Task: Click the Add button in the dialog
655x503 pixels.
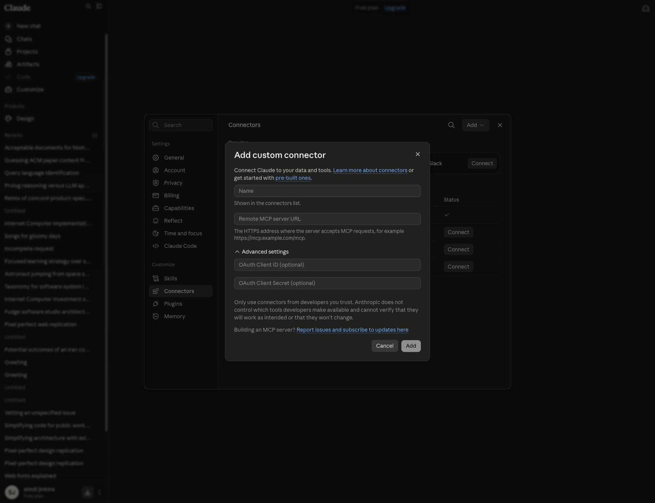Action: coord(411,346)
